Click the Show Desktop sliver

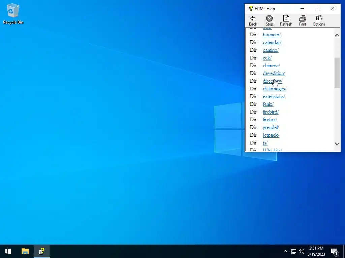(344, 251)
